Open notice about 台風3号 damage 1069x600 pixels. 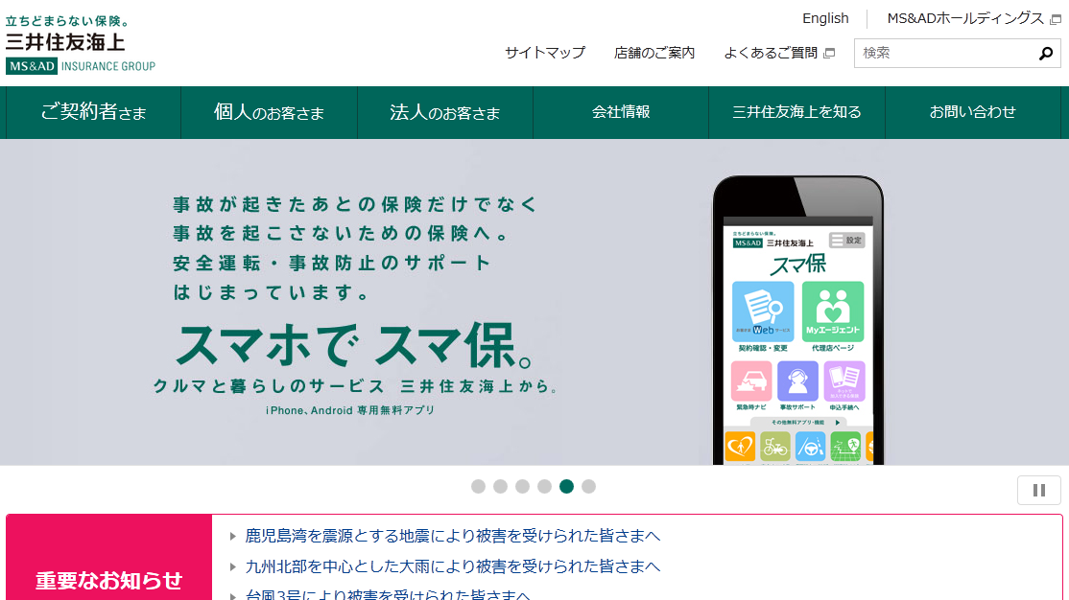pos(388,594)
